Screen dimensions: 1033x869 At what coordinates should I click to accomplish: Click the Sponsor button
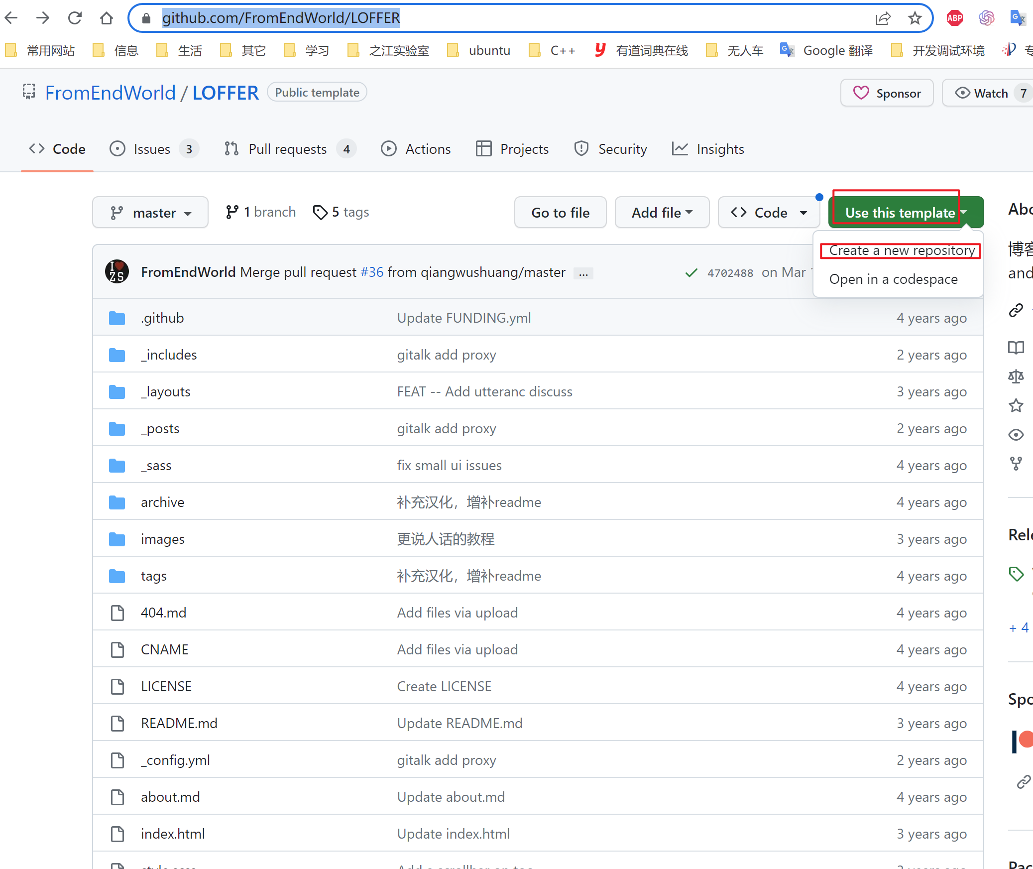887,93
